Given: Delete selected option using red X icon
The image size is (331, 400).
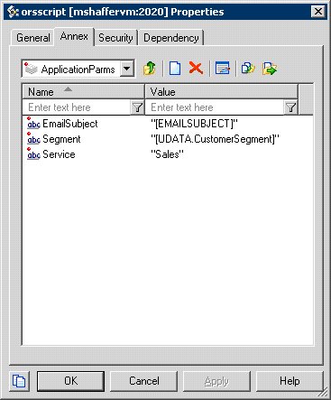Looking at the screenshot, I should point(196,69).
